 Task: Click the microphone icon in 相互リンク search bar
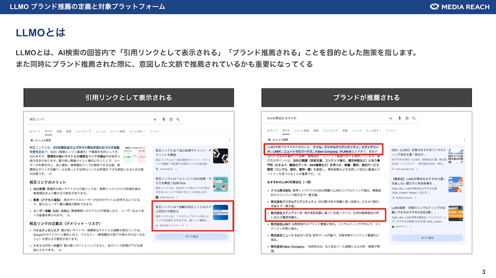tap(164, 119)
